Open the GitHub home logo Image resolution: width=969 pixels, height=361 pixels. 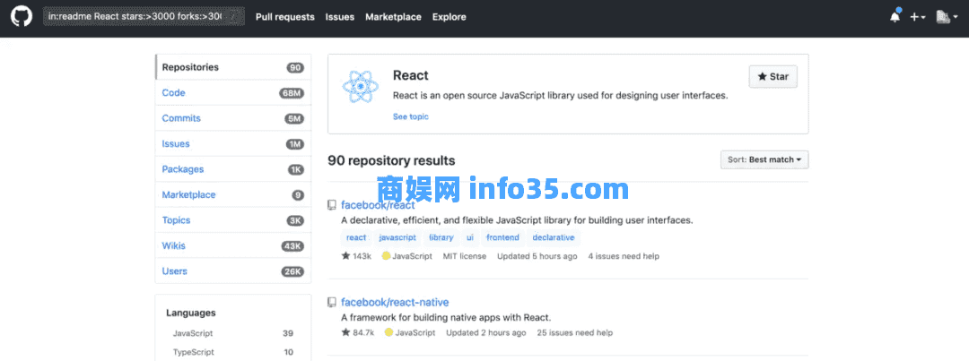point(21,16)
